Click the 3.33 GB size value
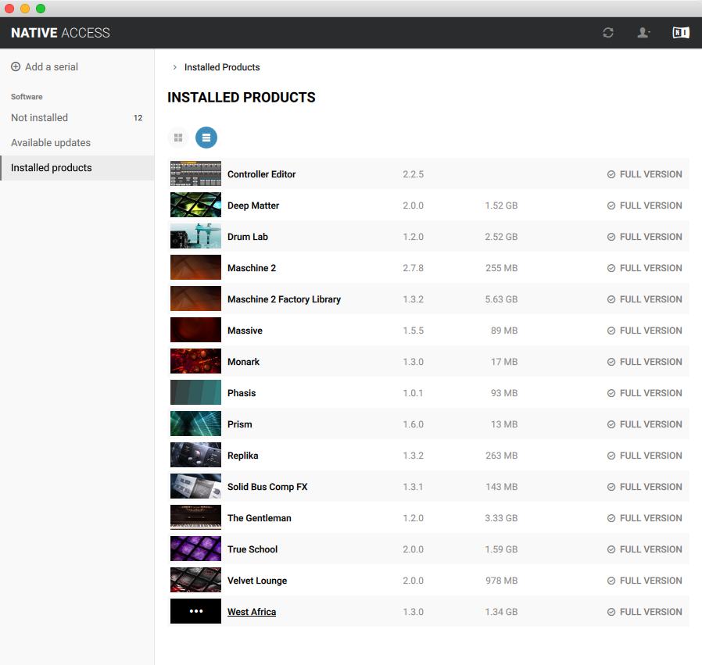 (501, 518)
